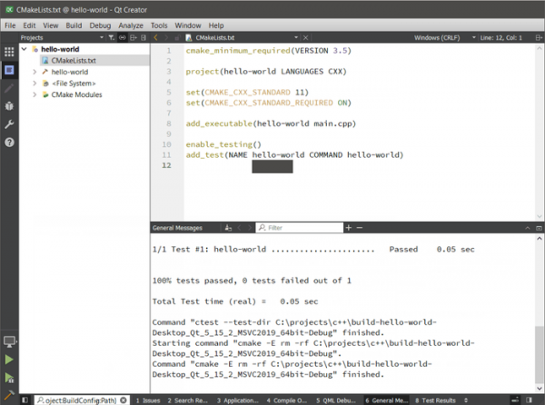Expand the hello-world target tree node
Screen dimensions: 545x405
35,71
